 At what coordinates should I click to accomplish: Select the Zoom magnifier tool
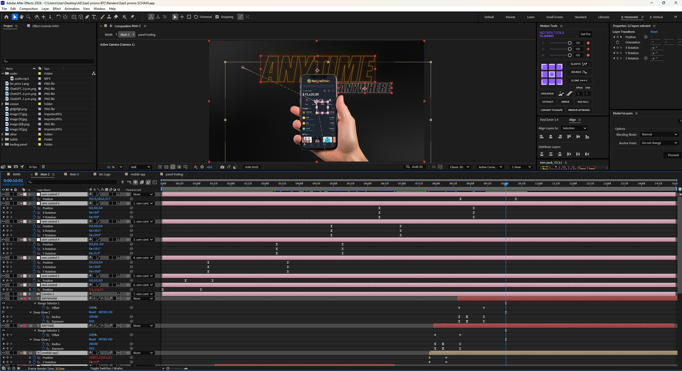click(x=28, y=17)
